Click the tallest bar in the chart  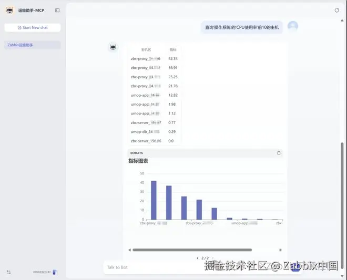pos(154,200)
